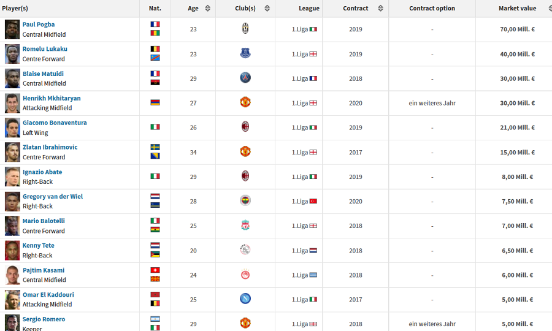Viewport: 552px width, 331px height.
Task: Click the Olympiacos crest in Kasami's row
Action: 245,274
